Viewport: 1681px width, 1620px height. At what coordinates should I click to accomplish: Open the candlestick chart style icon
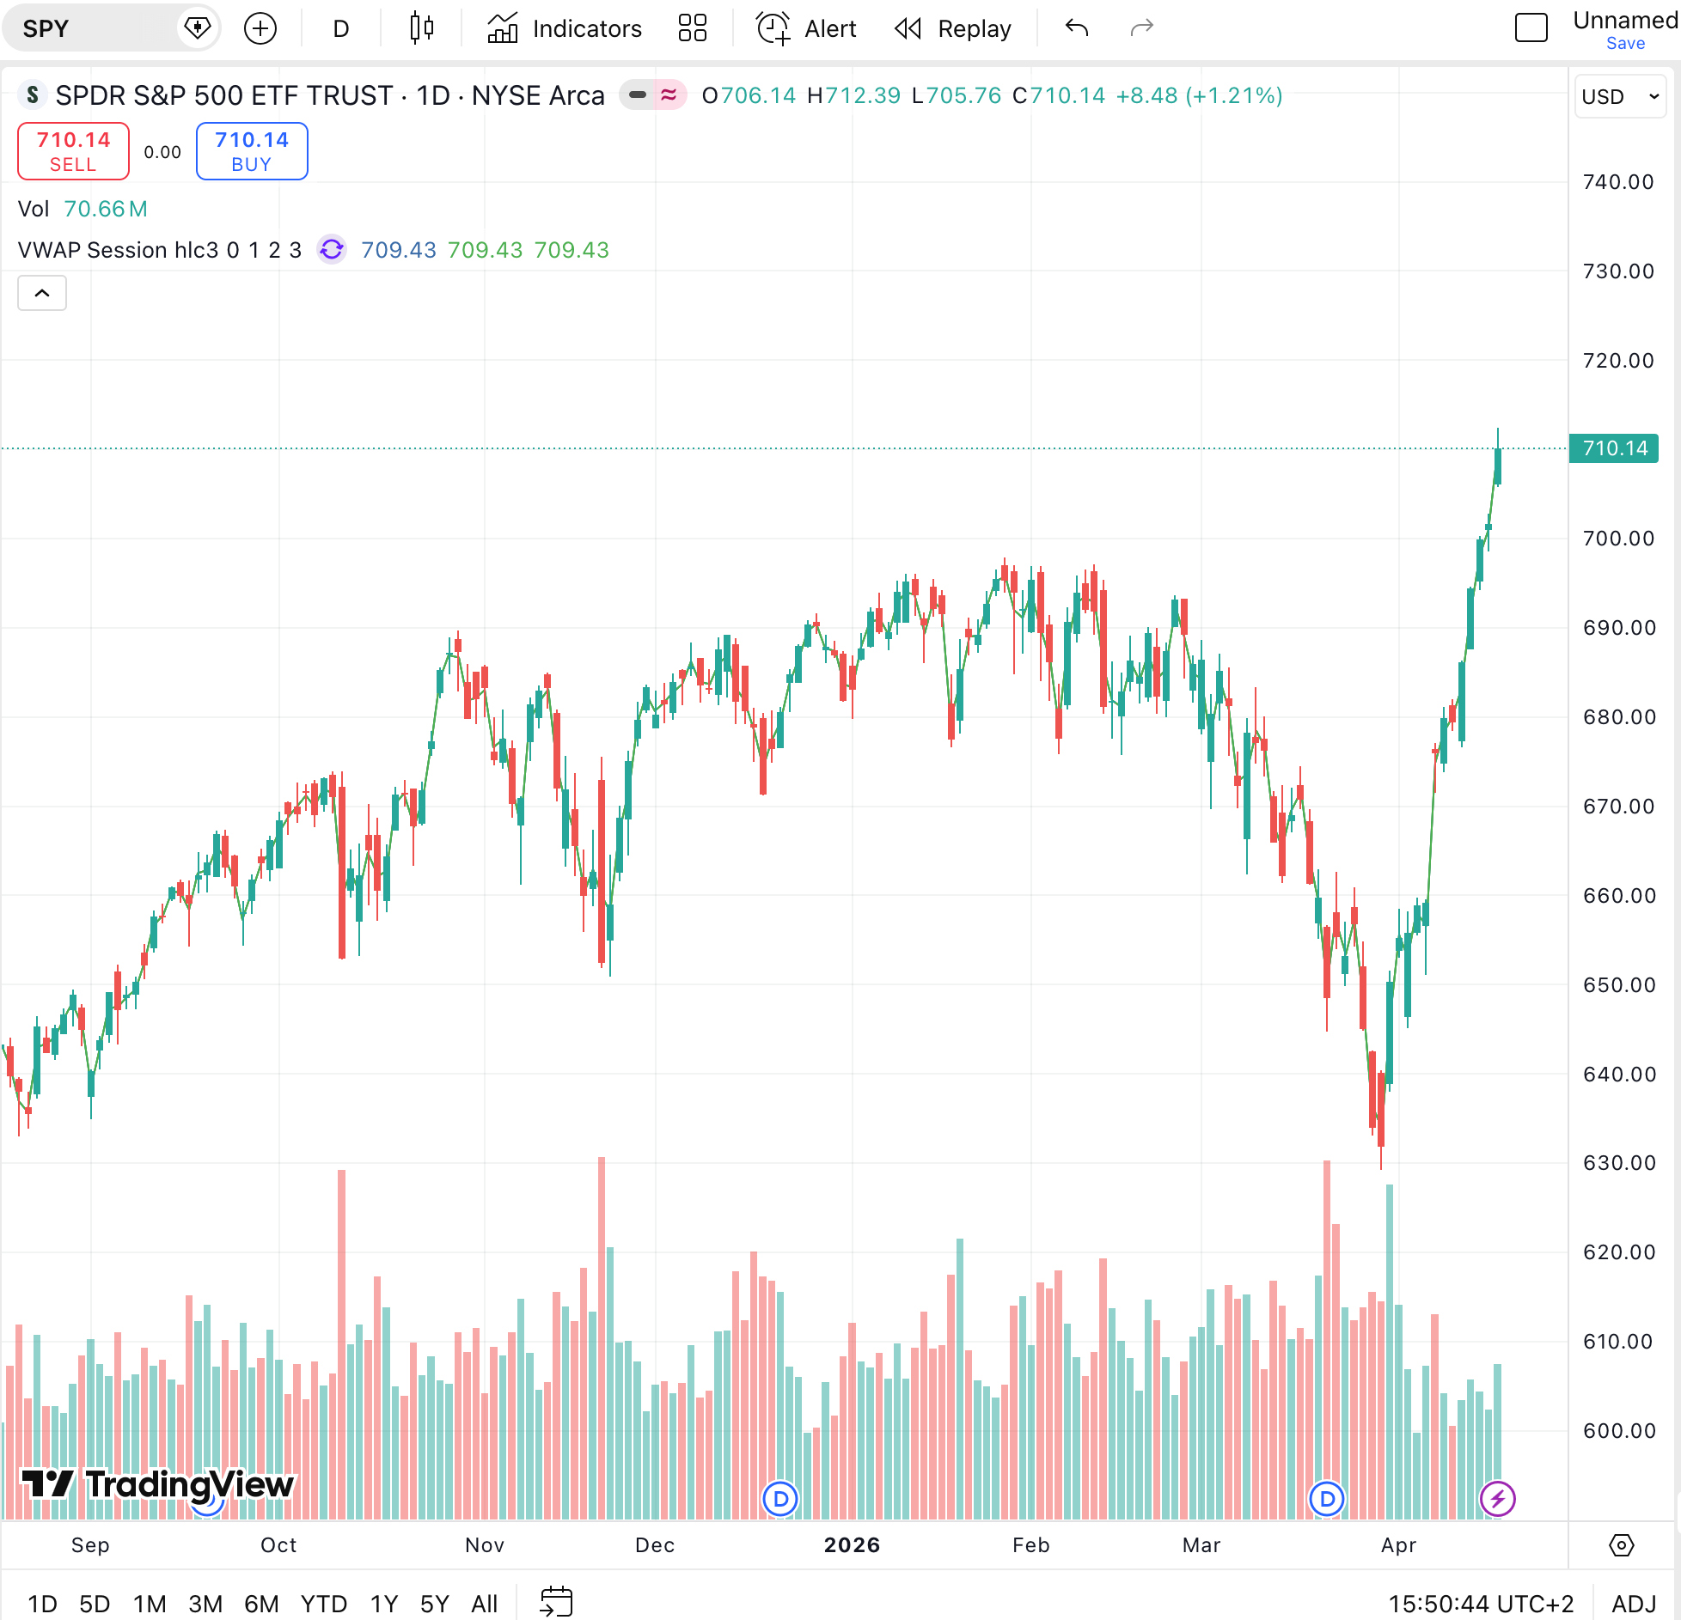click(x=421, y=28)
